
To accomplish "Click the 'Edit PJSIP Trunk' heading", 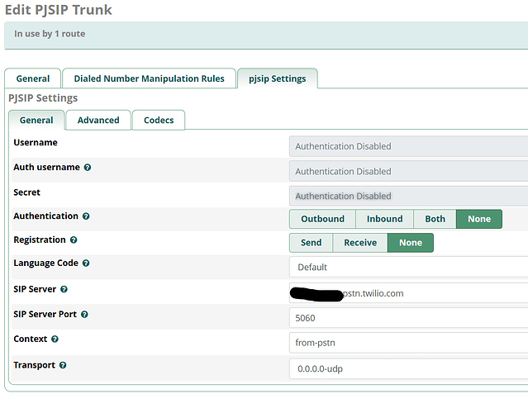I will tap(59, 10).
